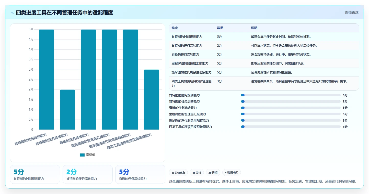Click the progress bar for 里程碑图的管理层汇报能力
The image size is (369, 194).
pyautogui.click(x=291, y=114)
